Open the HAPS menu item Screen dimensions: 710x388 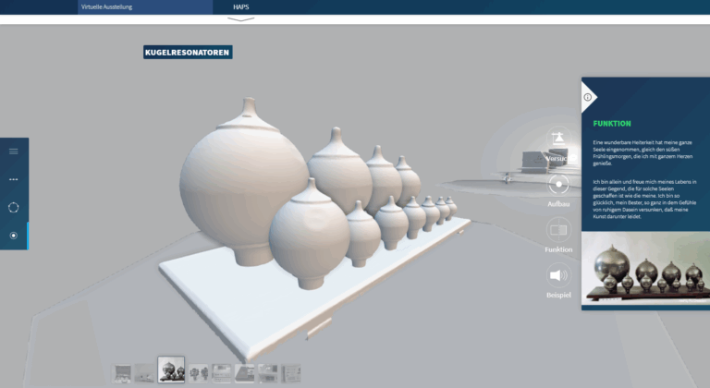[241, 6]
